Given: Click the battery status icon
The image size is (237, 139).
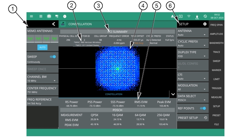Looking at the screenshot, I should pos(197,17).
